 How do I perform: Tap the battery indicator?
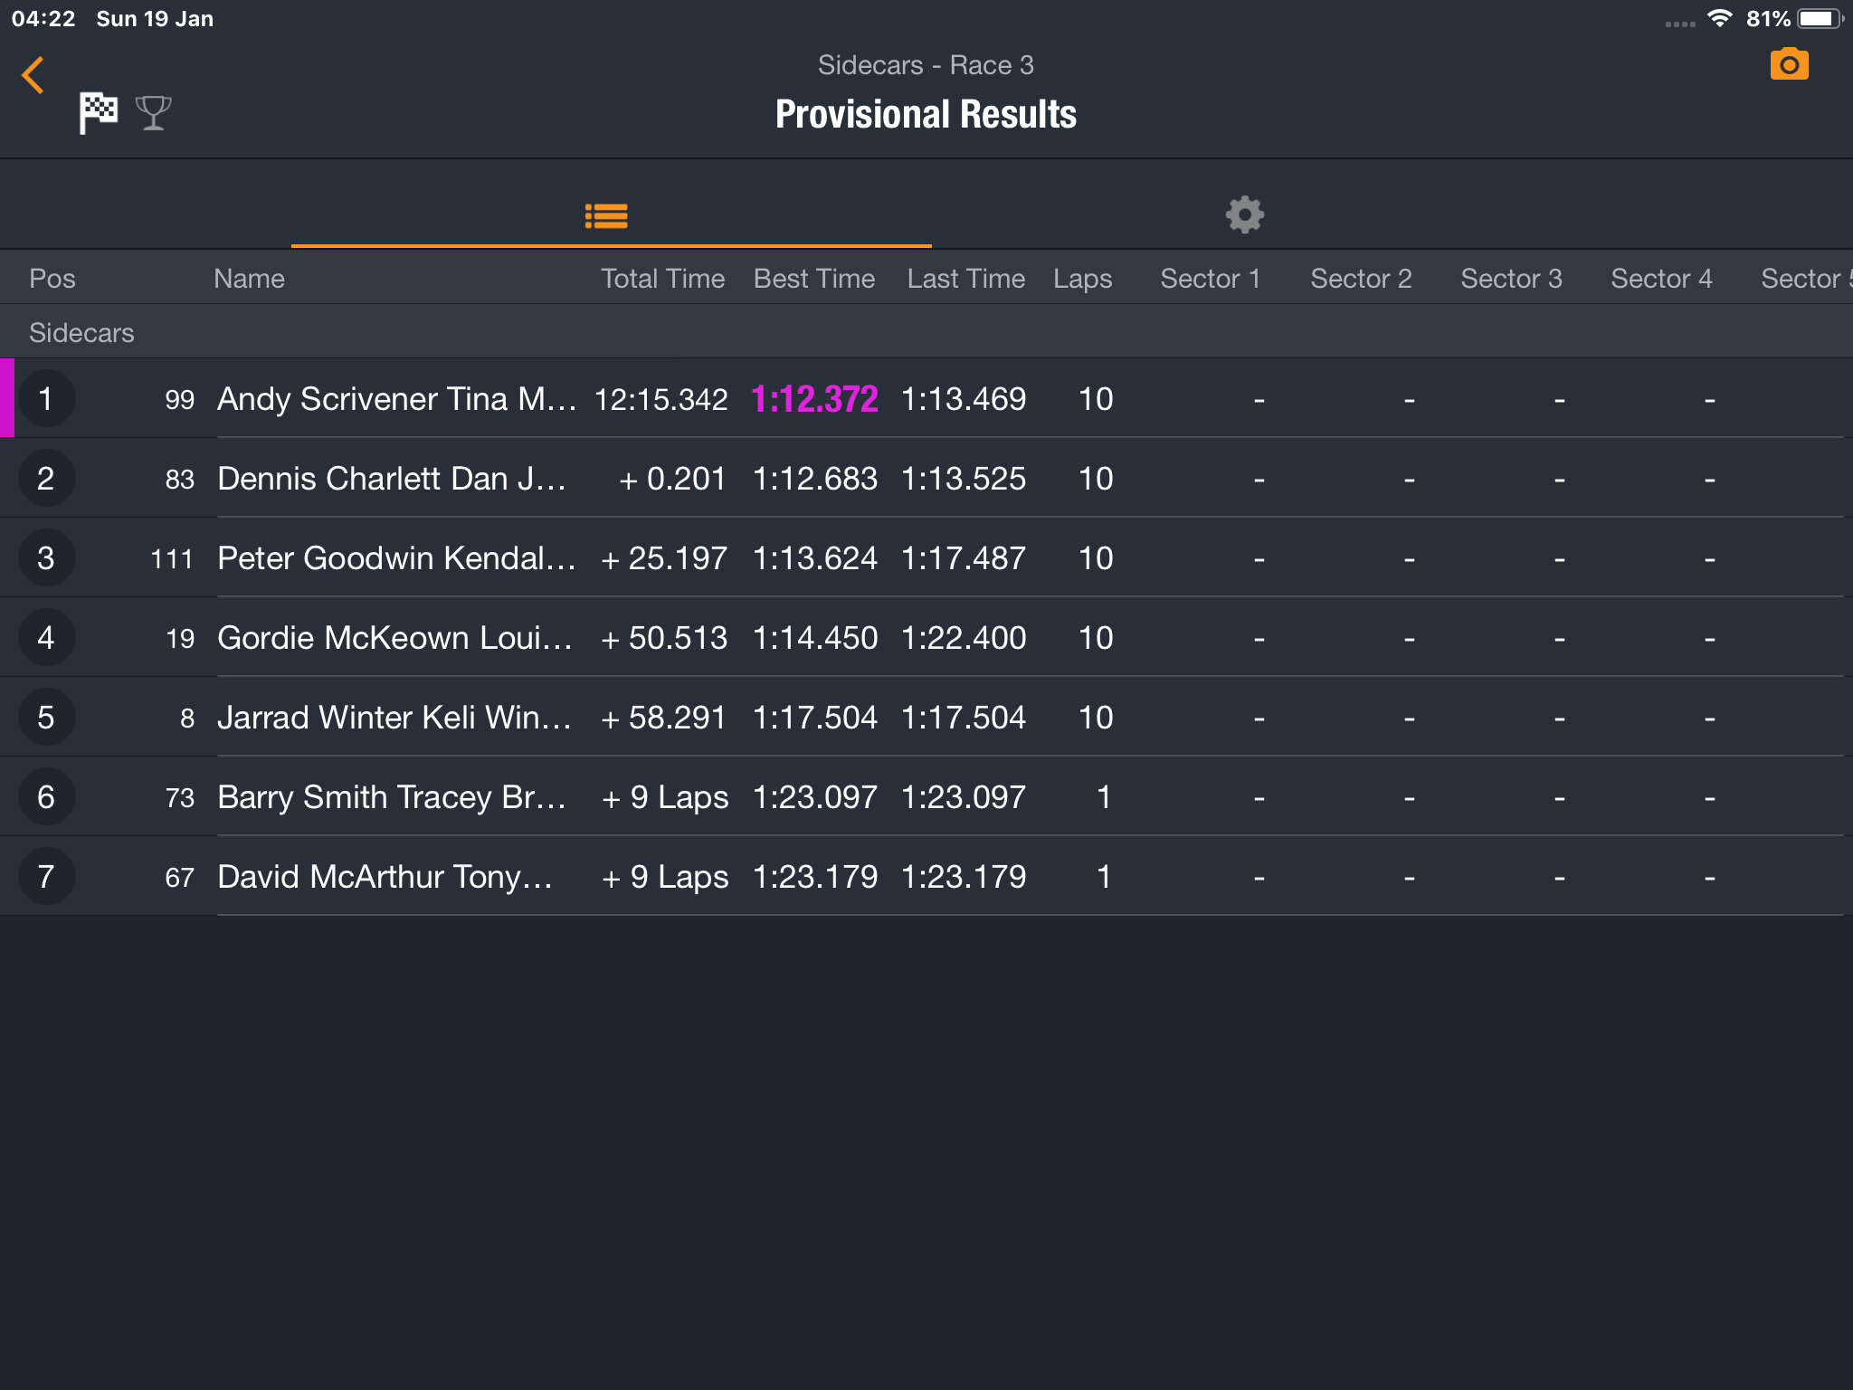coord(1821,18)
